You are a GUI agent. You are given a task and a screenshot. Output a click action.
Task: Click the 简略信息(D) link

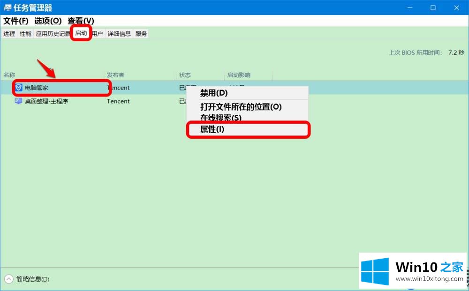pyautogui.click(x=33, y=279)
